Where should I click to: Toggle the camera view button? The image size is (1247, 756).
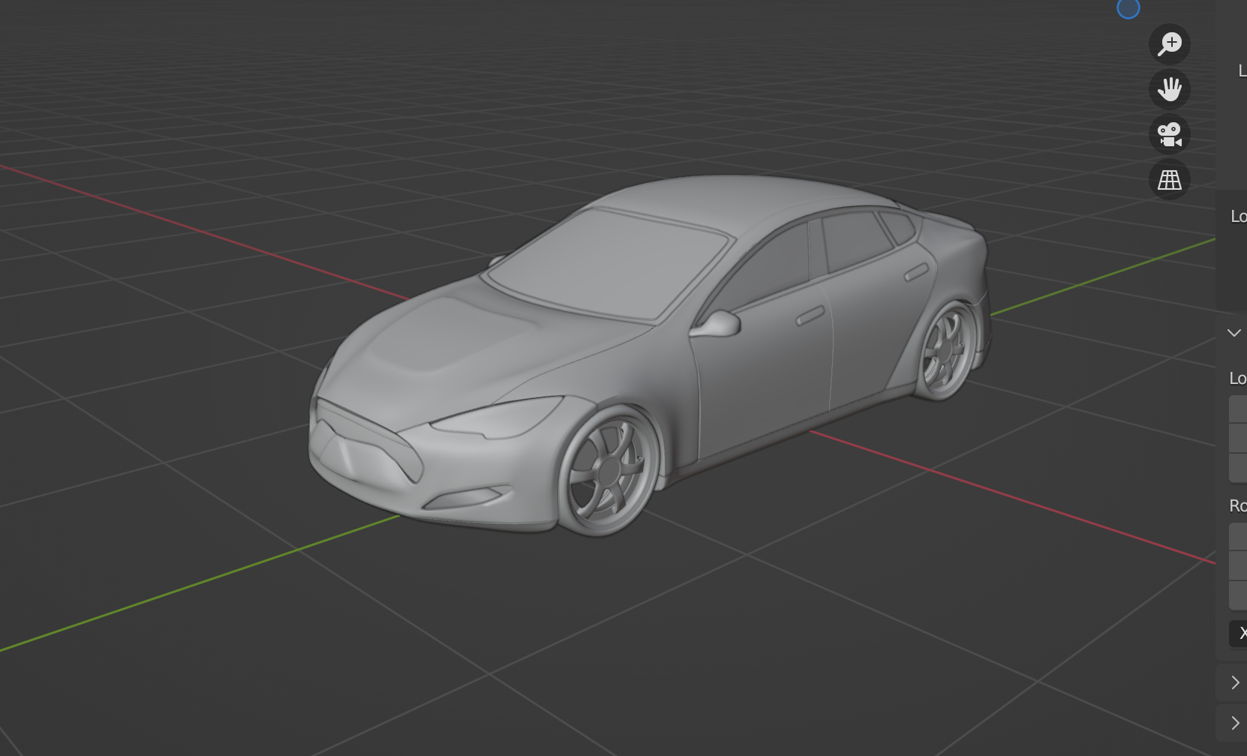click(1169, 134)
